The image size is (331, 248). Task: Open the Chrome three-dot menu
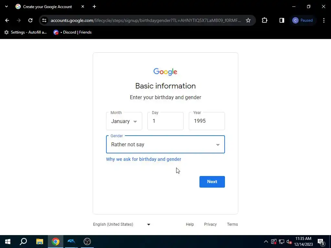click(x=324, y=20)
